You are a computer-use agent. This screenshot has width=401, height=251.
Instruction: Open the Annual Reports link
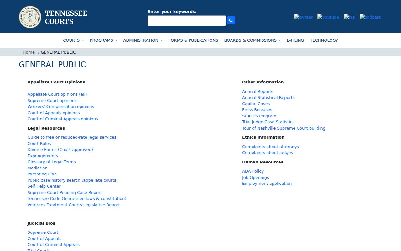tap(258, 91)
